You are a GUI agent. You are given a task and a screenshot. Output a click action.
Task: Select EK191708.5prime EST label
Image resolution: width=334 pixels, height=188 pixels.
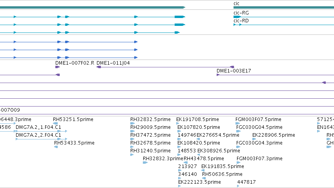(x=197, y=119)
